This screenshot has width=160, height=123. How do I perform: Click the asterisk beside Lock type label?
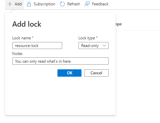(97, 37)
